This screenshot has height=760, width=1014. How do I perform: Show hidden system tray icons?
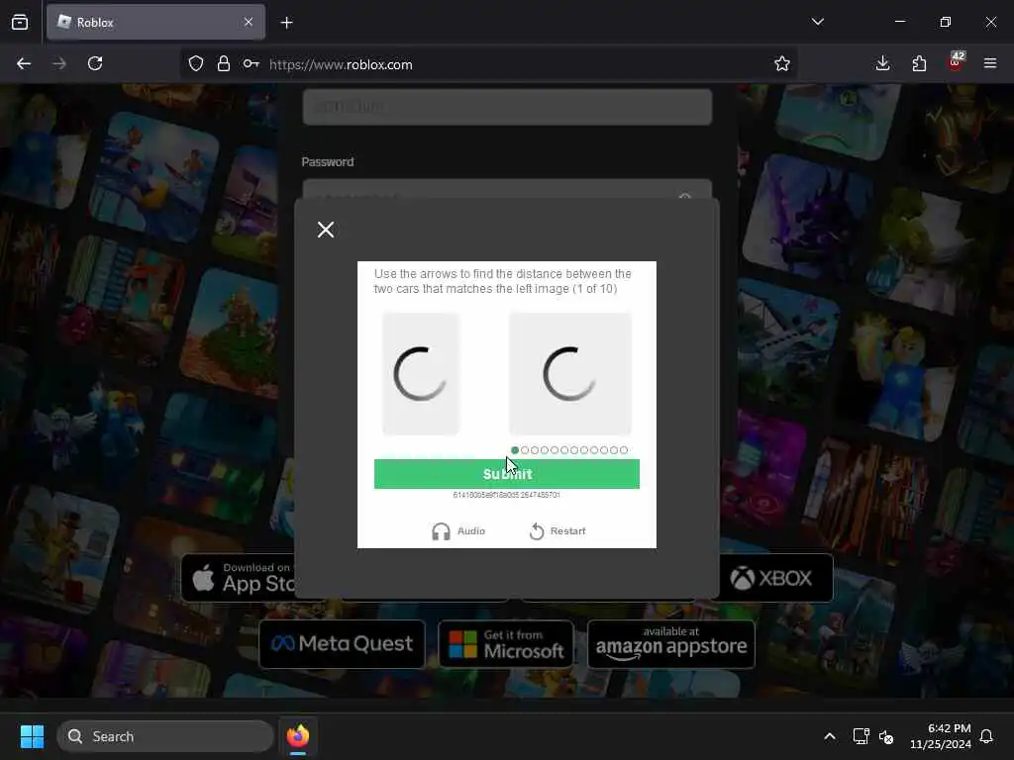click(830, 736)
